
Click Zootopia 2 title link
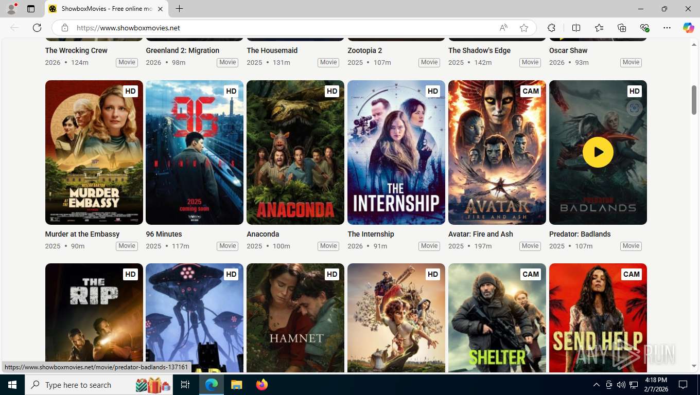[x=365, y=50]
